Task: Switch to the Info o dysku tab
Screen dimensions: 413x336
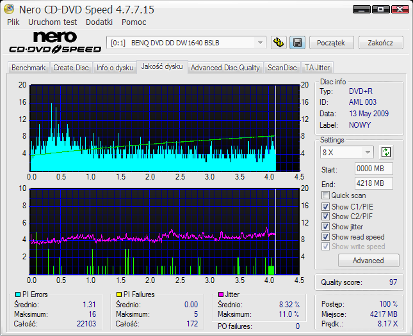Action: (x=115, y=68)
